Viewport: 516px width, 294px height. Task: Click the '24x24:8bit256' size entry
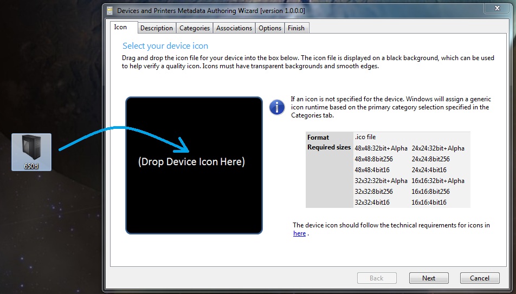coord(431,159)
